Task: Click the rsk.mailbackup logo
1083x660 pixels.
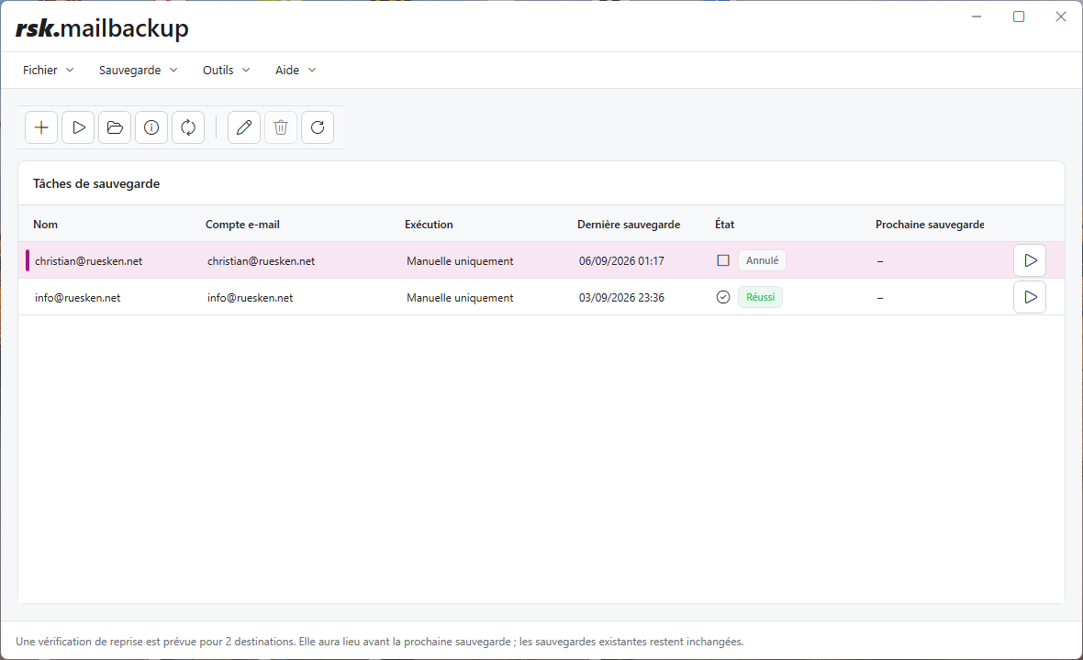Action: coord(102,28)
